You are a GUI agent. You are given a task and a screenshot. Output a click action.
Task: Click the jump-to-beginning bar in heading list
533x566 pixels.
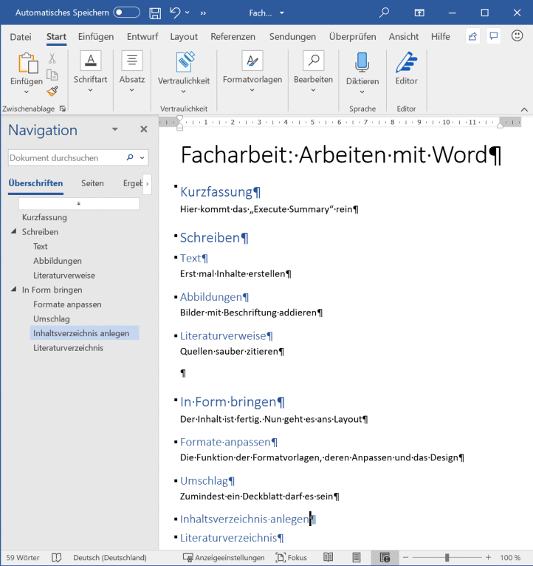pos(78,203)
